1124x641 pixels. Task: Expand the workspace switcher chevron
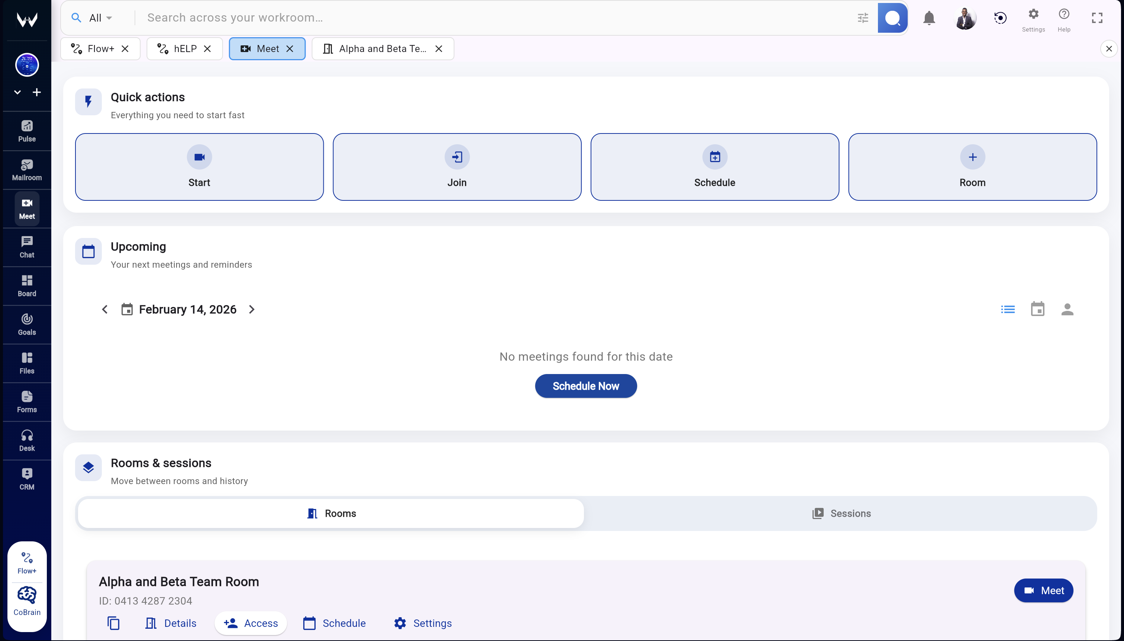click(17, 92)
